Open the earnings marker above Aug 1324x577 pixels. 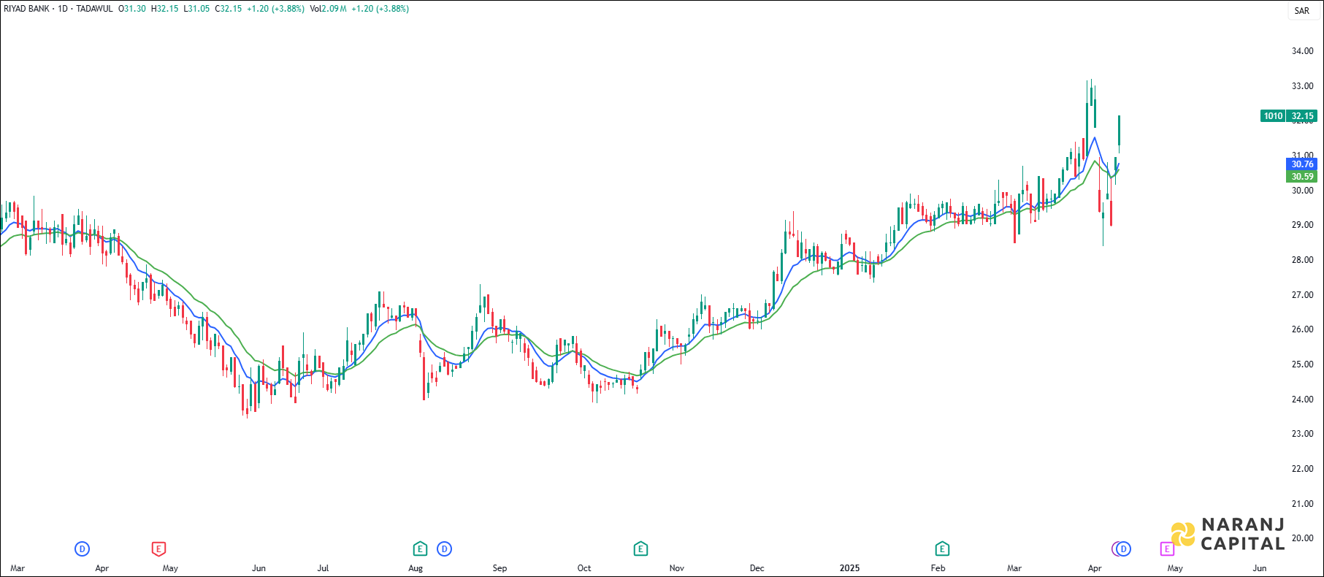coord(420,549)
